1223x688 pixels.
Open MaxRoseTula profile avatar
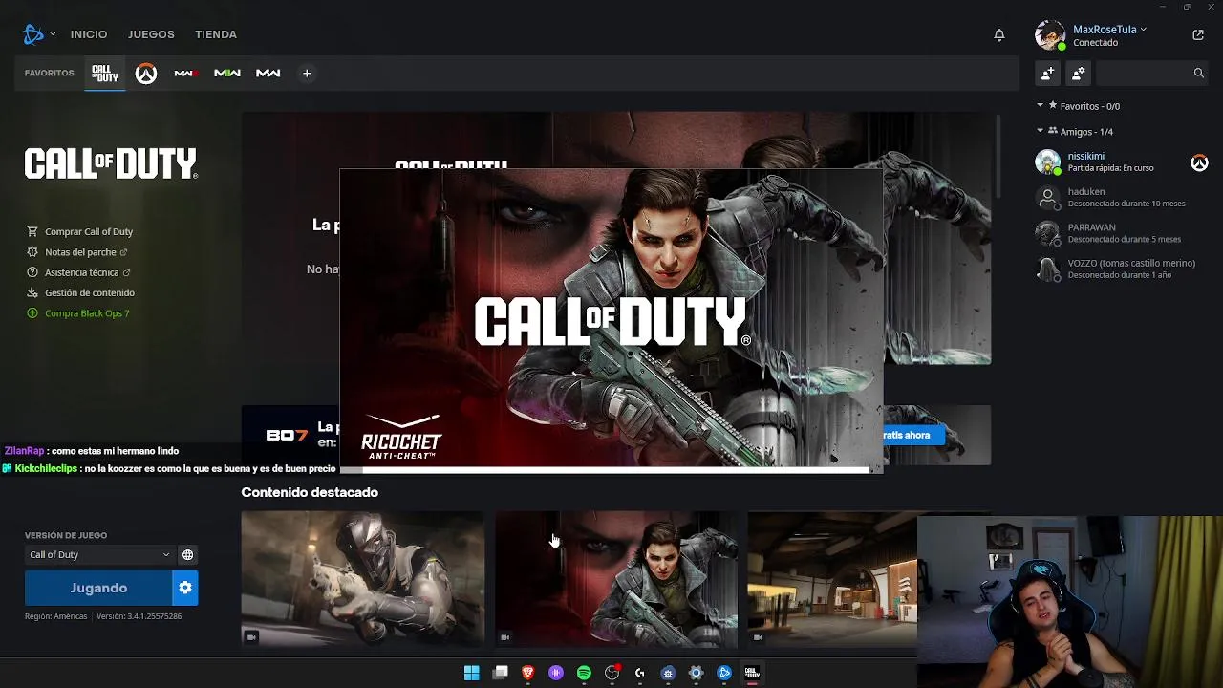(1050, 35)
